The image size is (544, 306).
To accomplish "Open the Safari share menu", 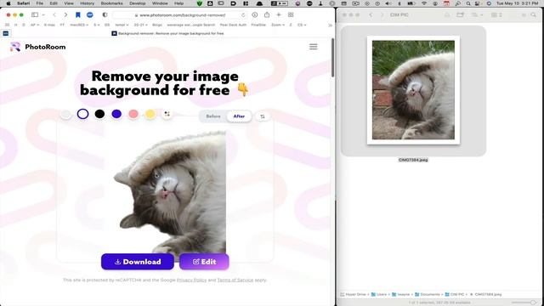I will tap(267, 15).
